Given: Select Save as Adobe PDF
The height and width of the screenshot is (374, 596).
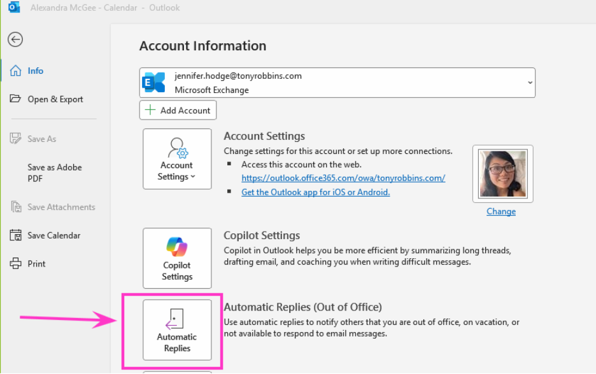Looking at the screenshot, I should pyautogui.click(x=54, y=173).
